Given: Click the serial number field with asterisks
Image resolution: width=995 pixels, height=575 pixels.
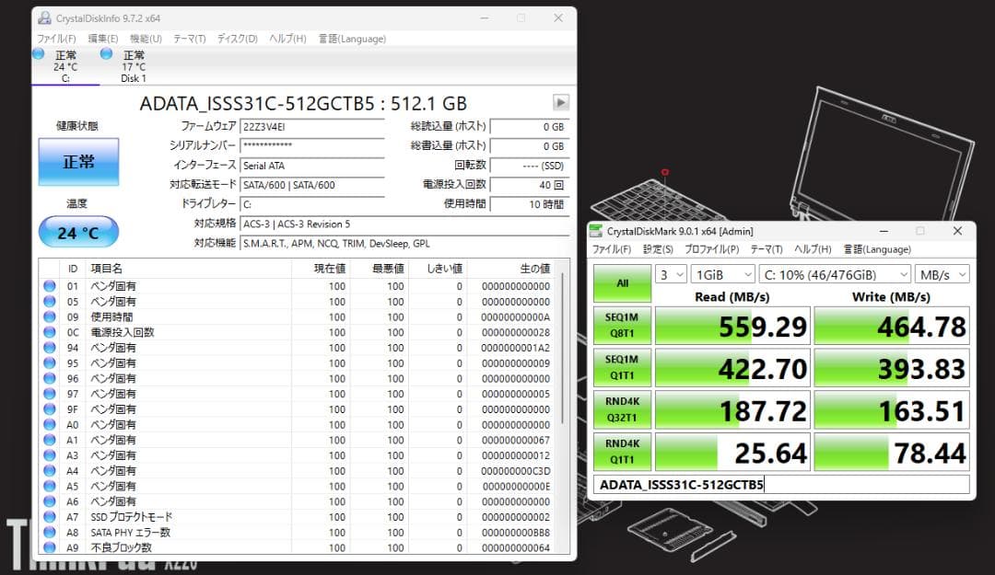Looking at the screenshot, I should pyautogui.click(x=312, y=145).
